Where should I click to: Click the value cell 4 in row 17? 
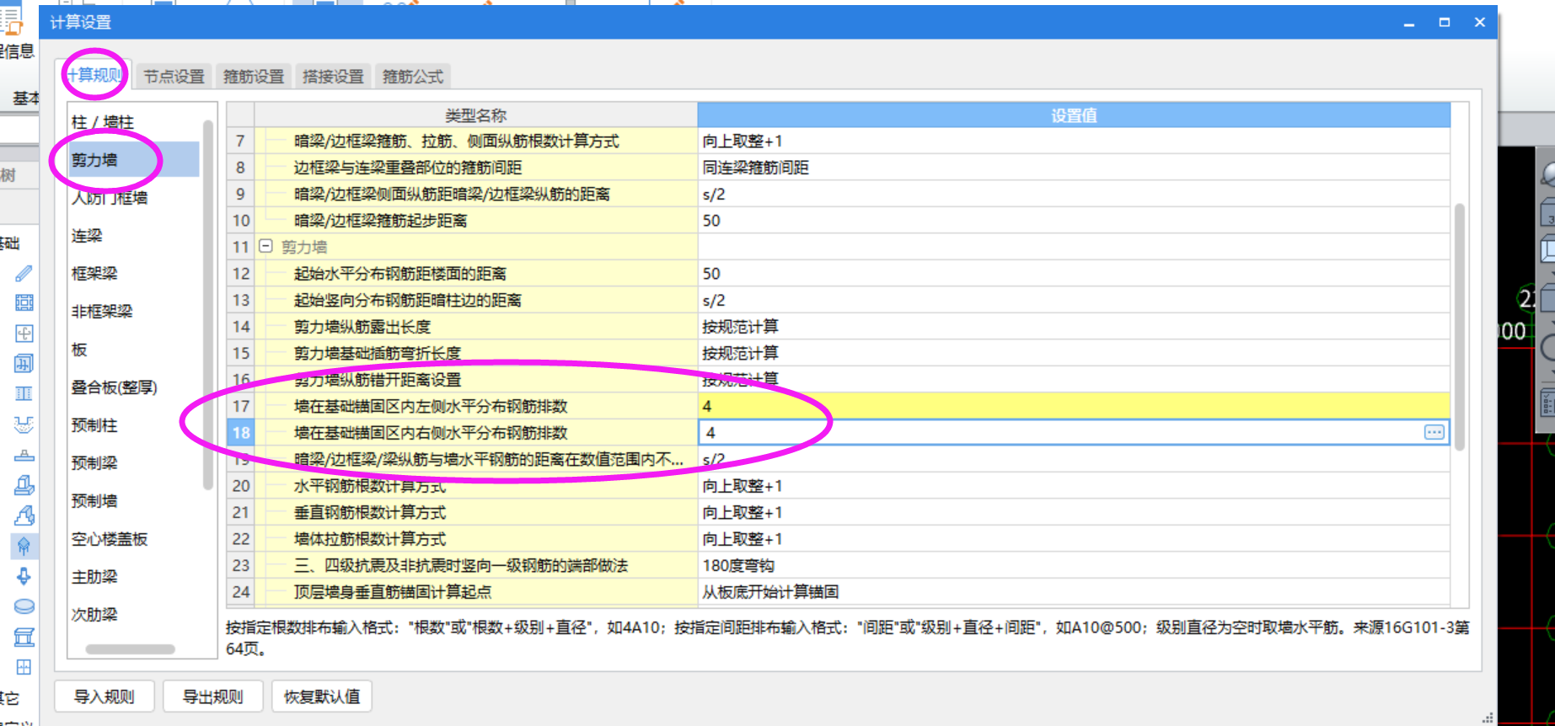point(1074,406)
